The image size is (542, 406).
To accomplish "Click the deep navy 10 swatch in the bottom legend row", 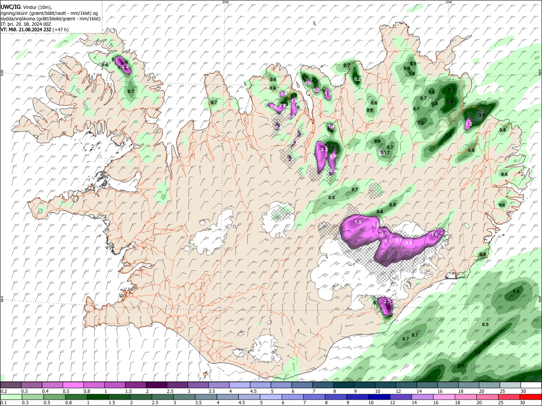I will coord(379,397).
